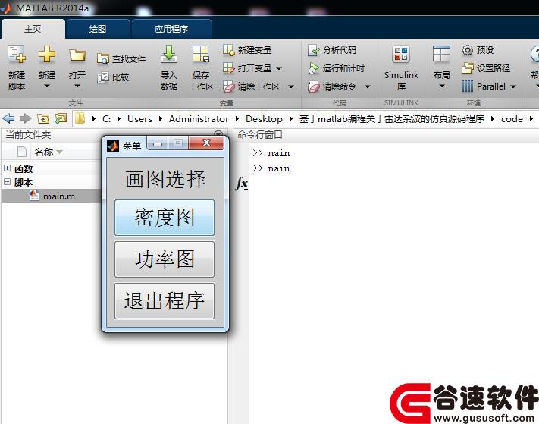
Task: Open dropdown under Open (打开) button
Action: pos(77,86)
